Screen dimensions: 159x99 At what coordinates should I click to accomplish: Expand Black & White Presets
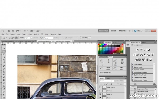[x=133, y=75]
